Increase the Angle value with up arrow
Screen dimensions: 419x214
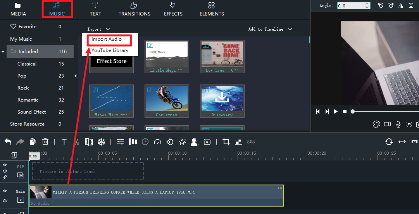coord(367,4)
